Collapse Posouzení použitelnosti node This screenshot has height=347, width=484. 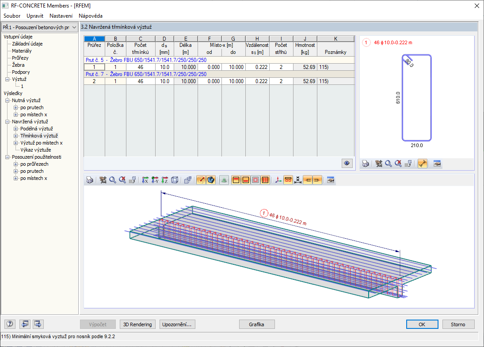(x=8, y=157)
